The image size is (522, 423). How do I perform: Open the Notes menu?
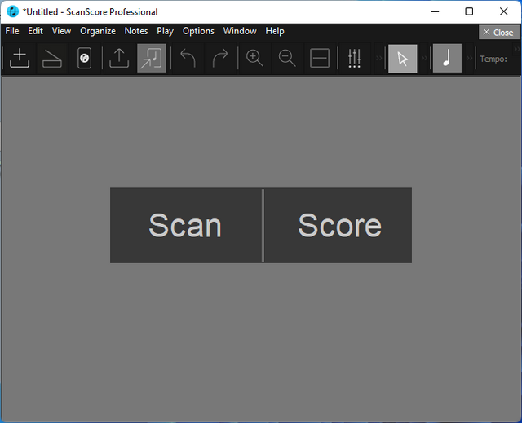pyautogui.click(x=136, y=31)
